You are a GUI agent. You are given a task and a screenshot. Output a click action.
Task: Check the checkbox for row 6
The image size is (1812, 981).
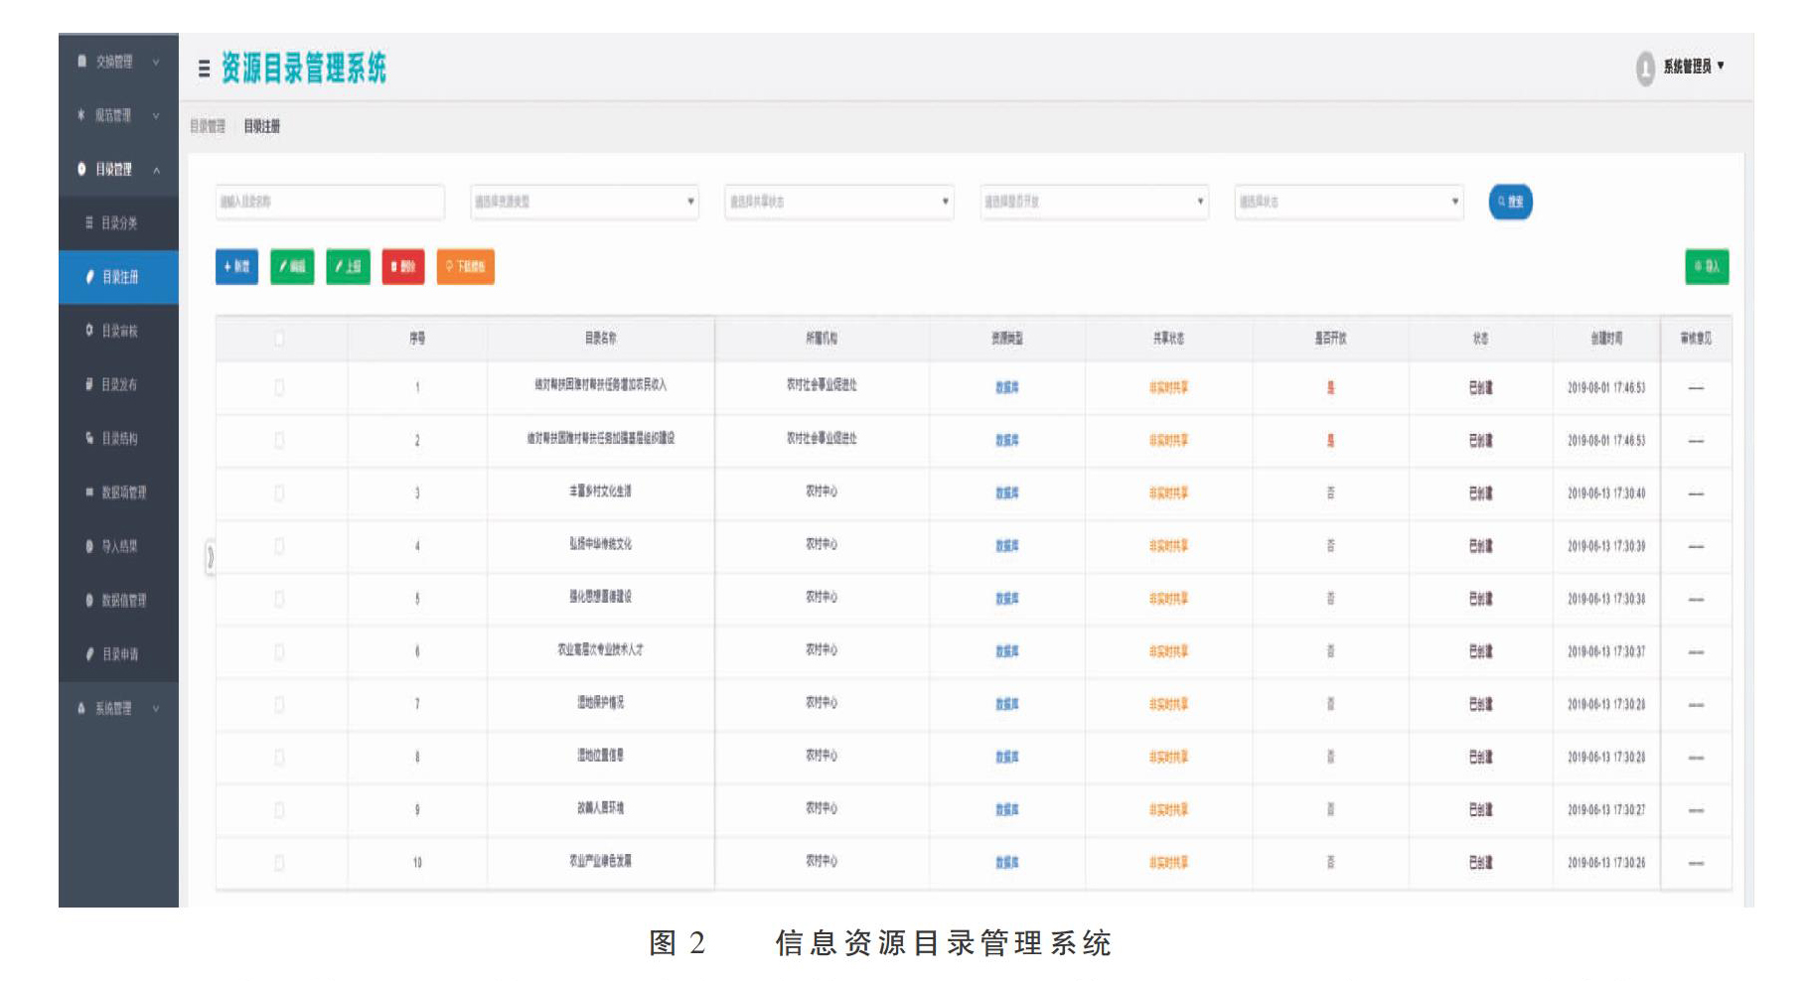tap(279, 651)
